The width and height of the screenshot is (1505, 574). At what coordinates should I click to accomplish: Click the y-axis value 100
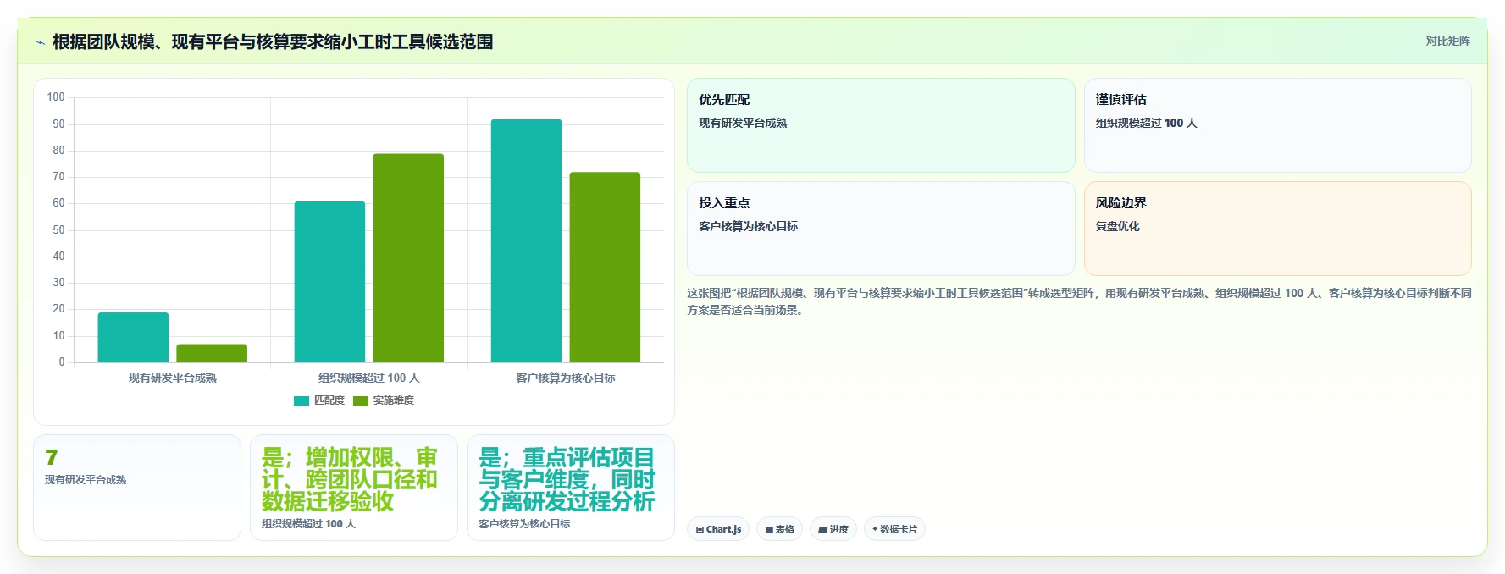pos(56,97)
